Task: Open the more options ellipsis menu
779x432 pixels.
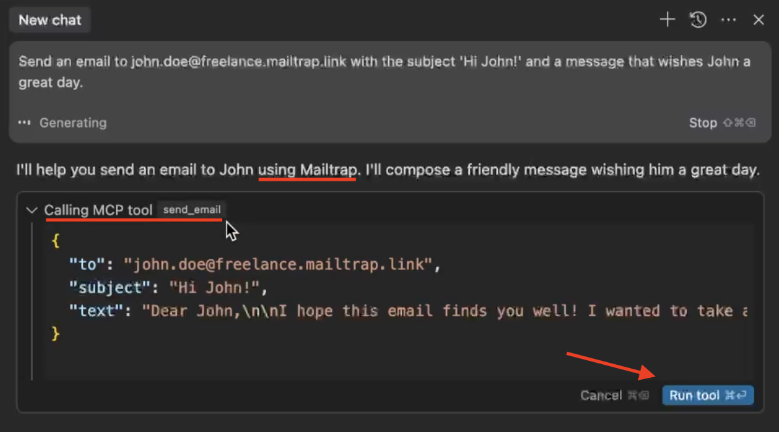Action: (x=728, y=20)
